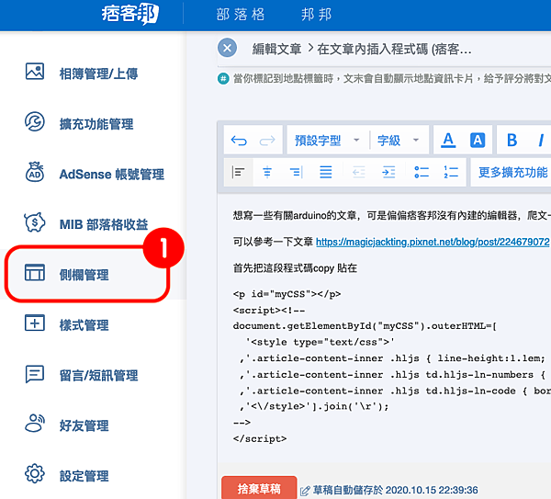
Task: Center align text
Action: tap(267, 173)
